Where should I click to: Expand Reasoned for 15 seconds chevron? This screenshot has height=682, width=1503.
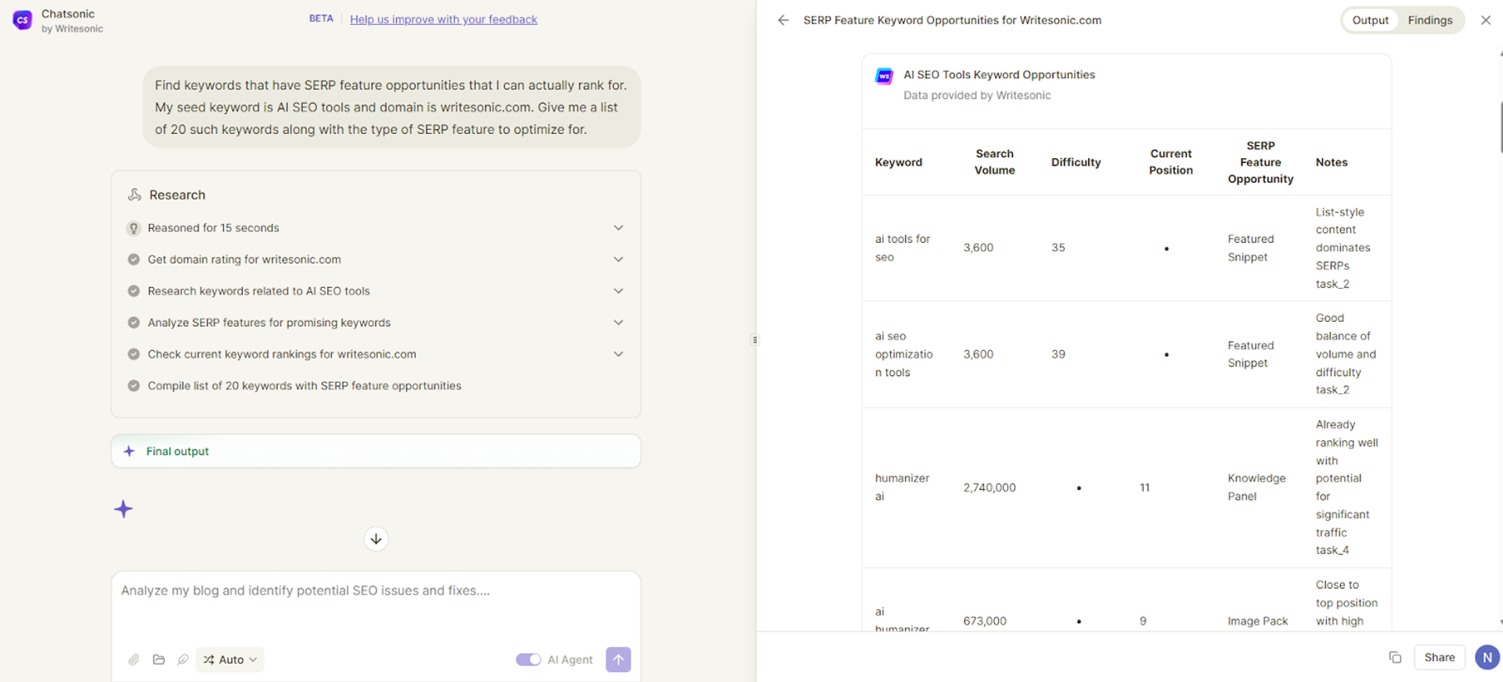click(x=618, y=228)
